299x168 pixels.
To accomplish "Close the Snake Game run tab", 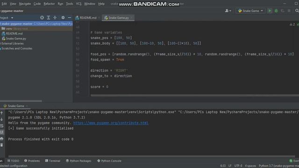I will pyautogui.click(x=27, y=106).
